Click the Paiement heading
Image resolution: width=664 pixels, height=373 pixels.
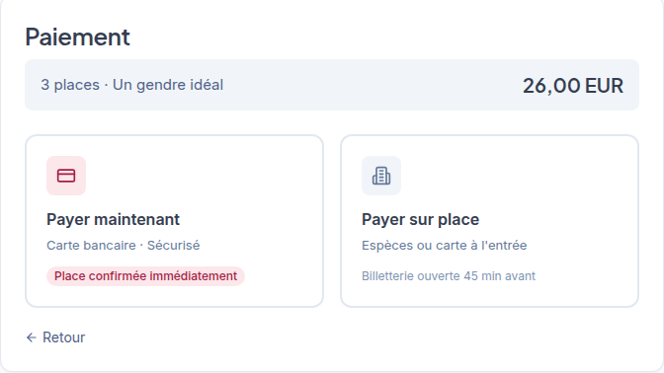pos(77,37)
